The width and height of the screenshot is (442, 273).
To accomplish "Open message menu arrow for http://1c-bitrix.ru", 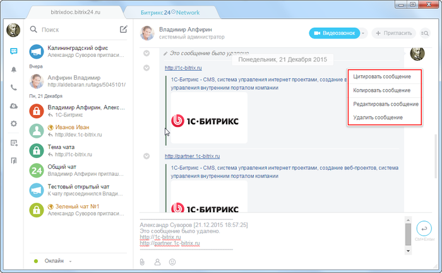I will [x=146, y=68].
